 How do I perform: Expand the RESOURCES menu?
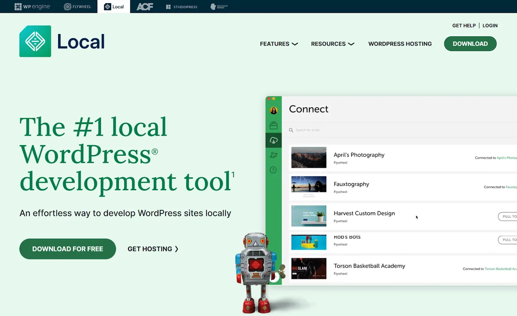coord(333,44)
